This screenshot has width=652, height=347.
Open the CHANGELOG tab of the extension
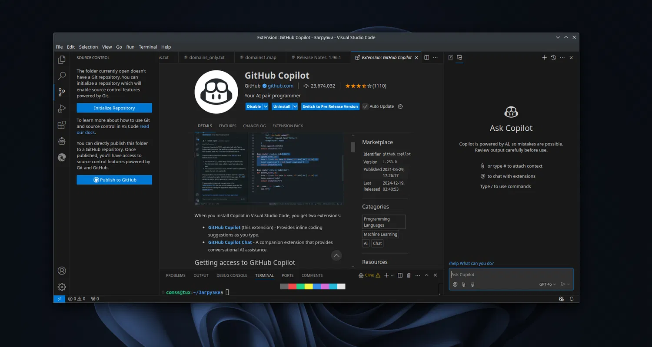point(254,126)
